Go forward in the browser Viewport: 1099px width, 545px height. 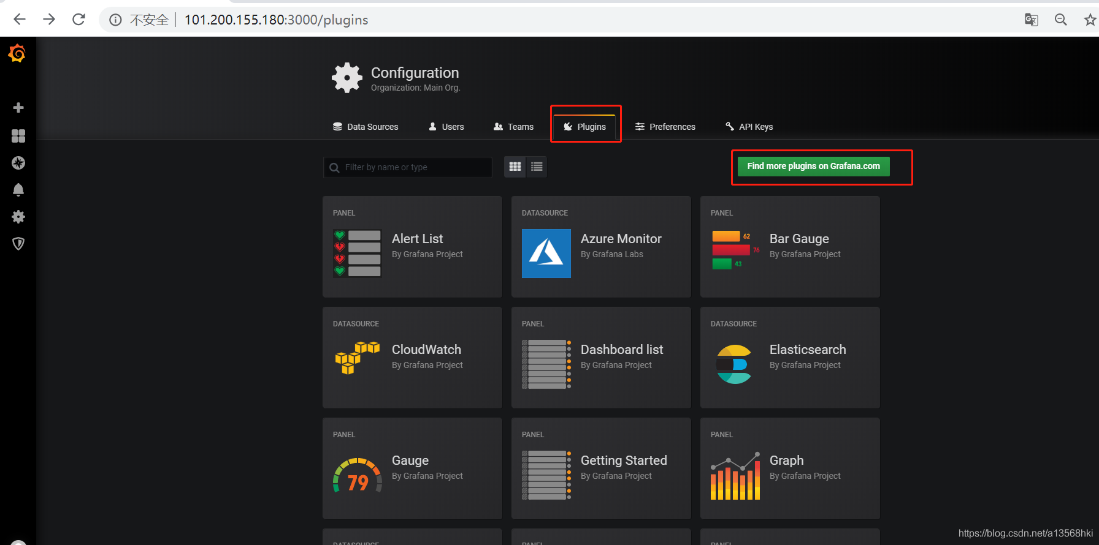(49, 20)
